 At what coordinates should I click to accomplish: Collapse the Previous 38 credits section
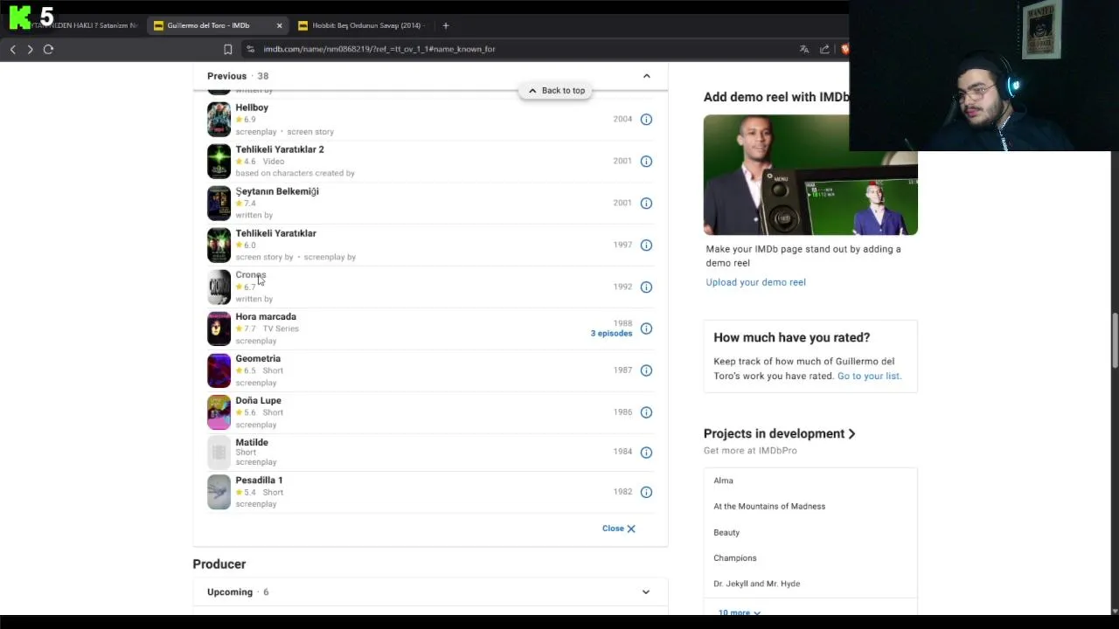pos(647,76)
